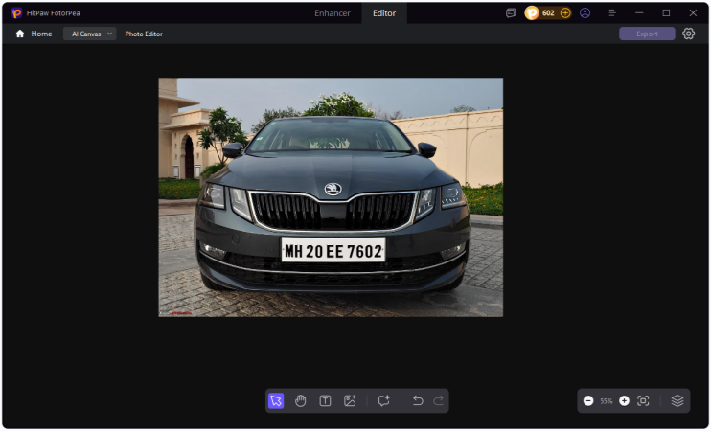This screenshot has width=711, height=431.
Task: Click the 602 credits counter
Action: (548, 13)
